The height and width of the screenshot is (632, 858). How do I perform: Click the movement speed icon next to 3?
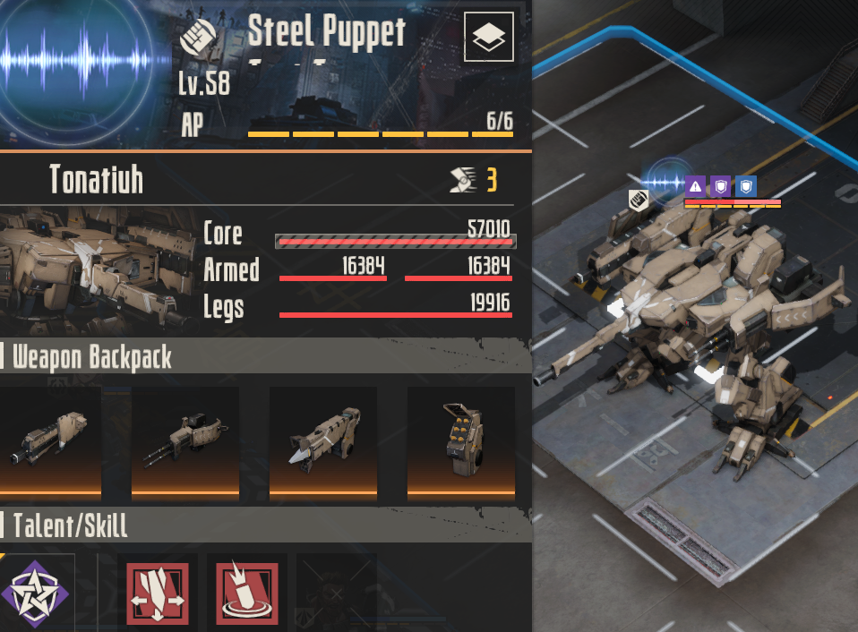463,180
